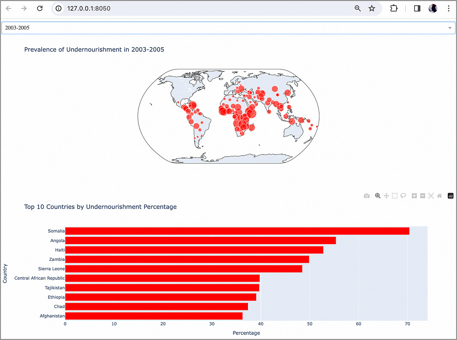Click the Plotly zoom in button
This screenshot has width=457, height=340.
(414, 196)
